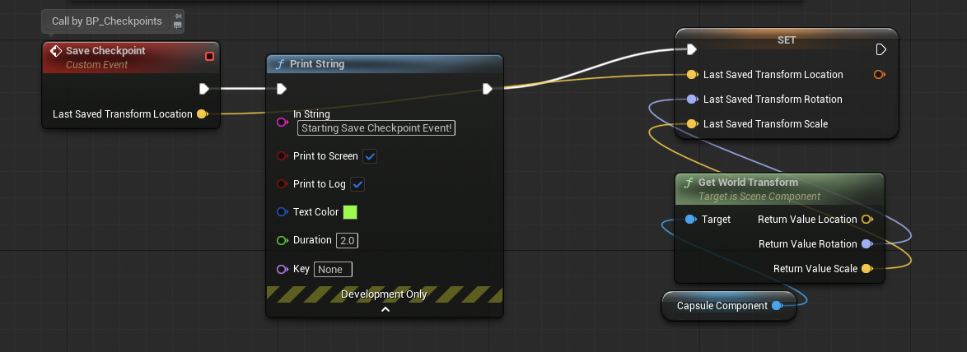967x352 pixels.
Task: Click the Key None field
Action: tap(333, 270)
